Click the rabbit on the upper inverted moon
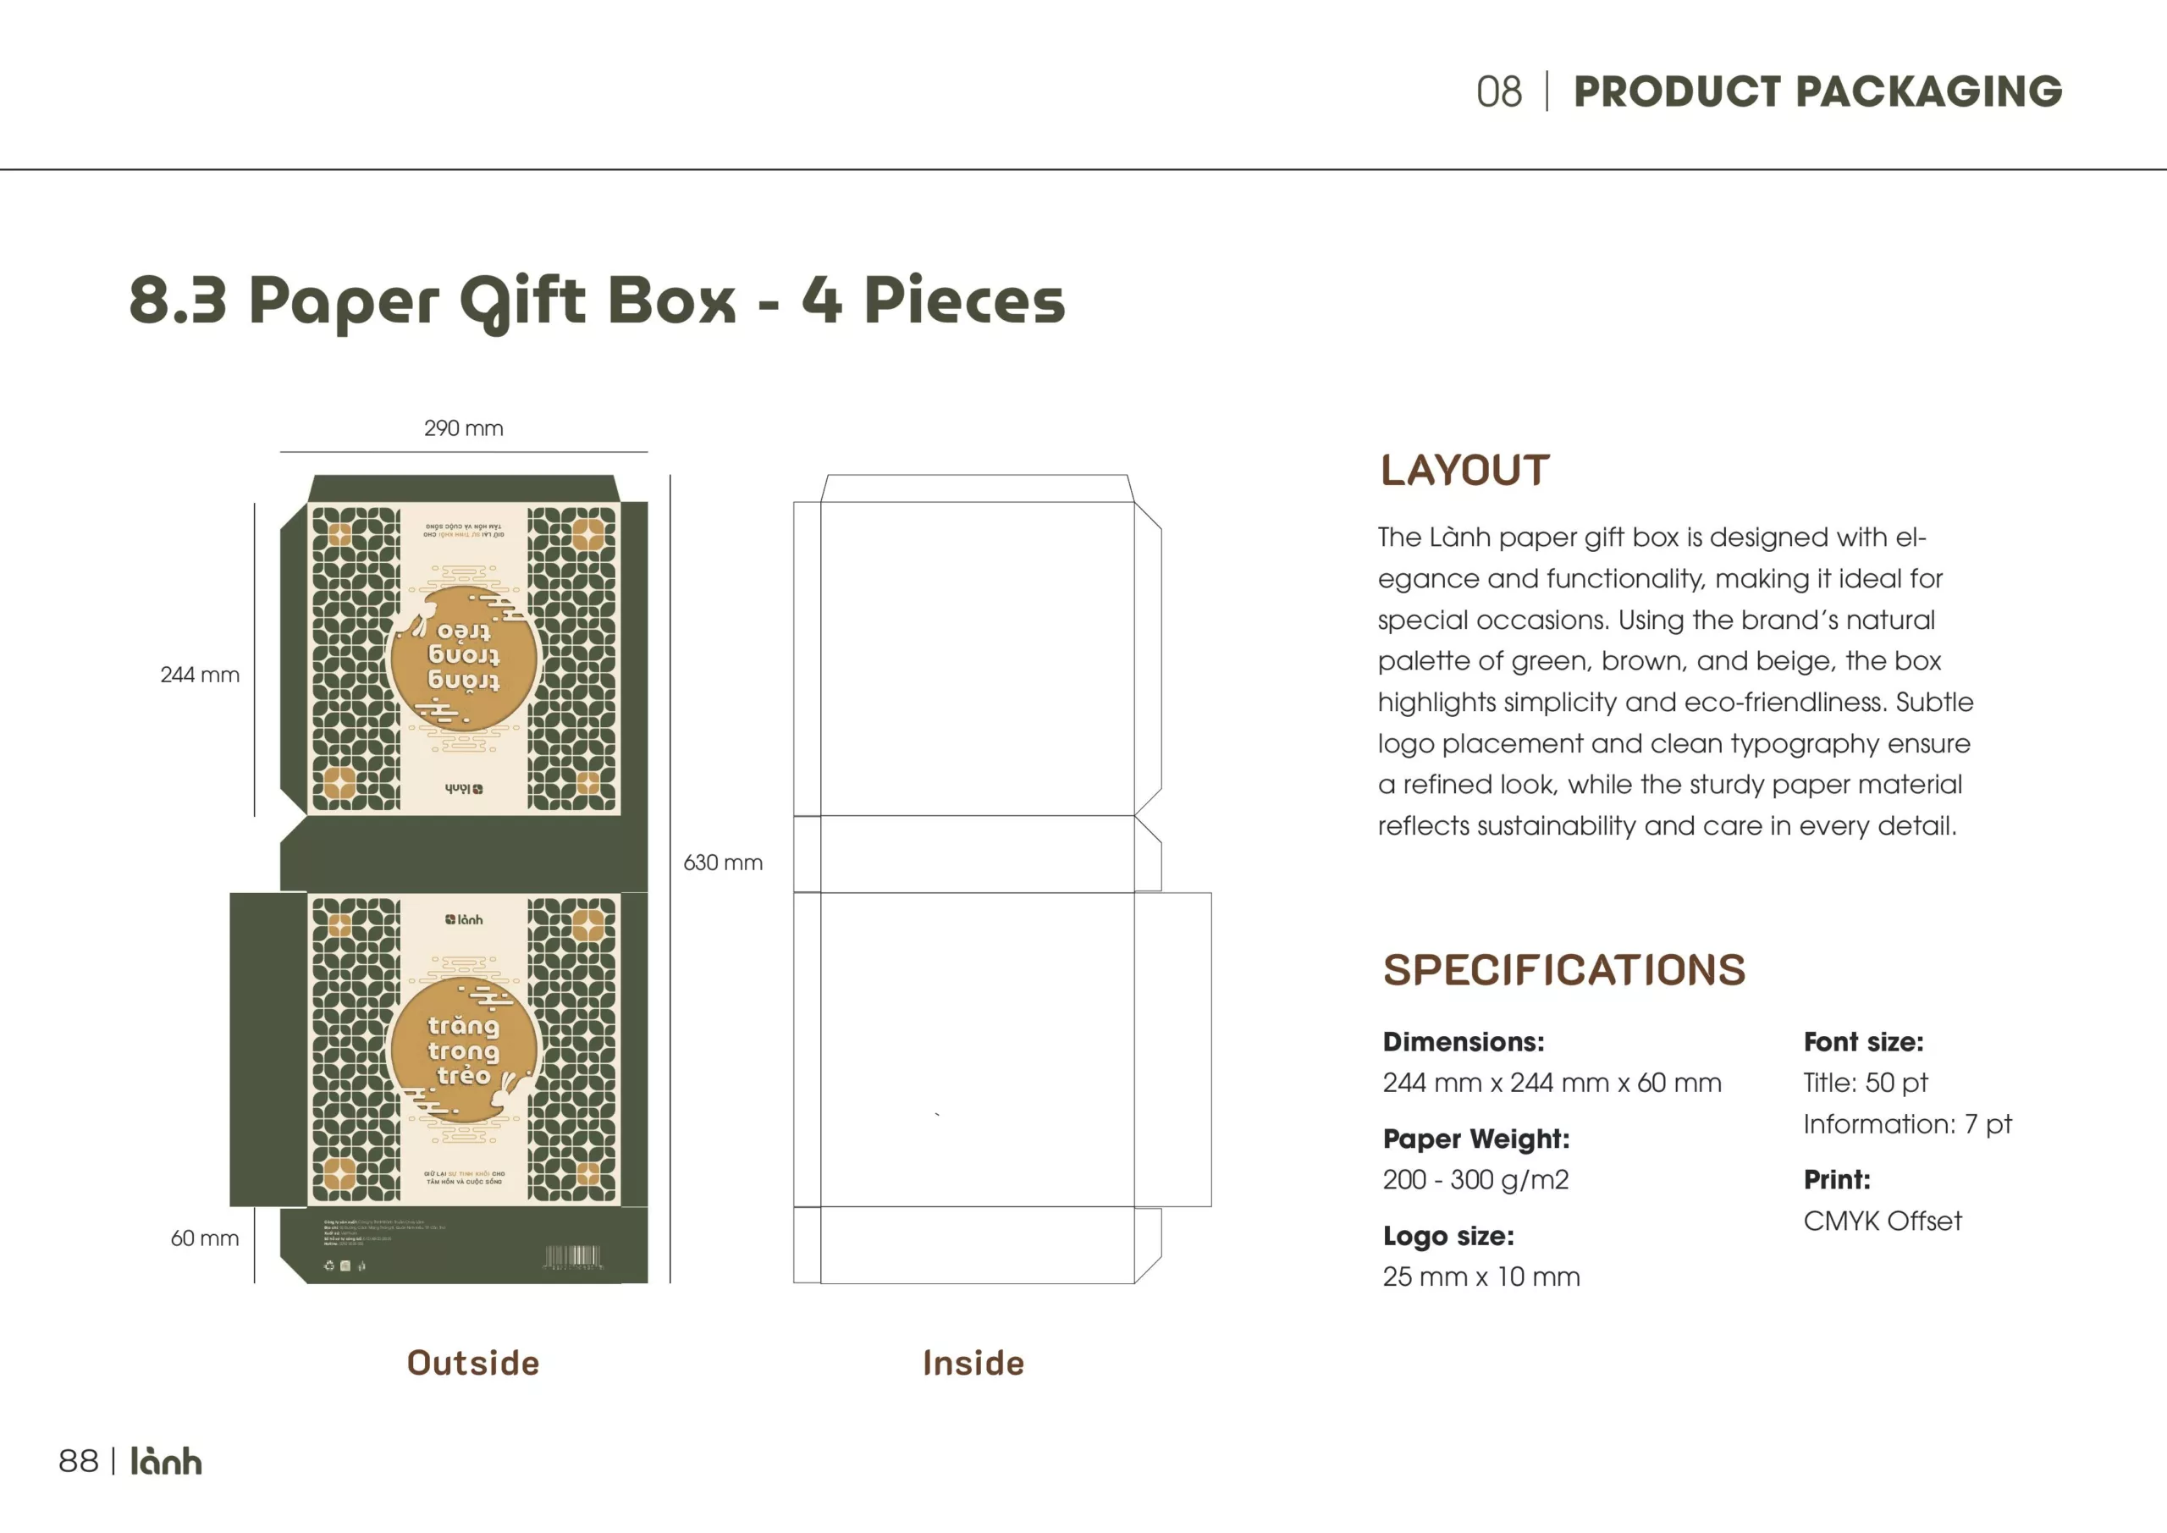 413,624
